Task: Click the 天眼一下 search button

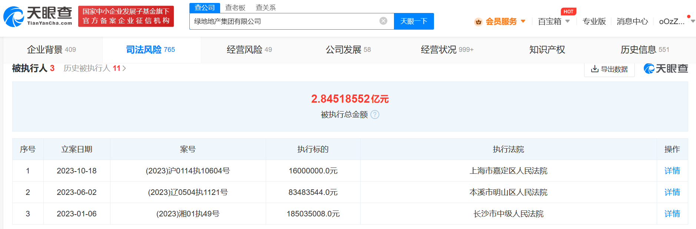Action: coord(414,21)
